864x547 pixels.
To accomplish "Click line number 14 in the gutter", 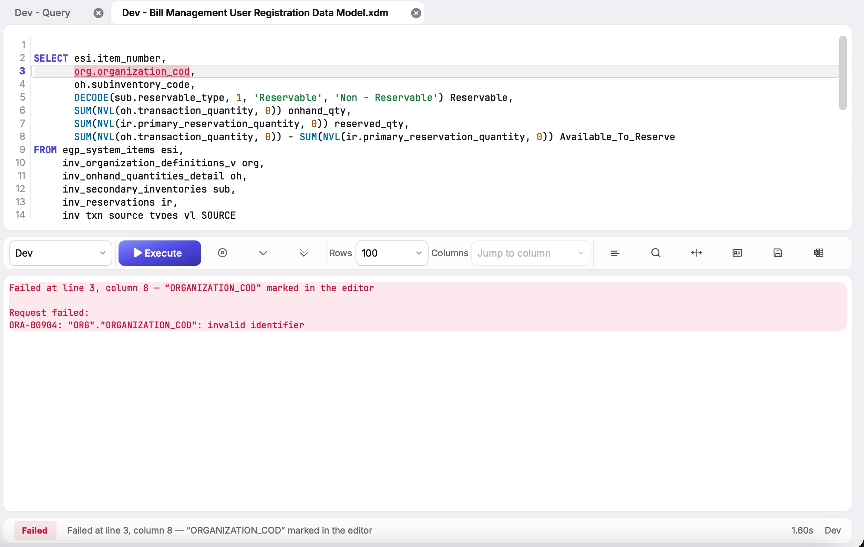I will 20,215.
